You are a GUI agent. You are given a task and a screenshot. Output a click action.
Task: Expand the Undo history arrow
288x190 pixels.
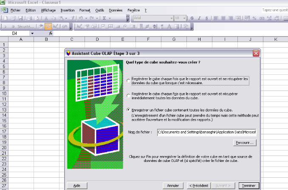(86, 18)
